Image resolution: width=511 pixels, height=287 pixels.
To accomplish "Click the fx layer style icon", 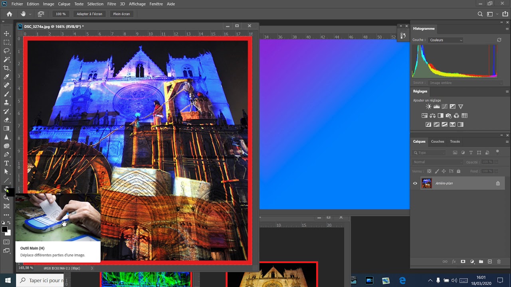I will 454,261.
